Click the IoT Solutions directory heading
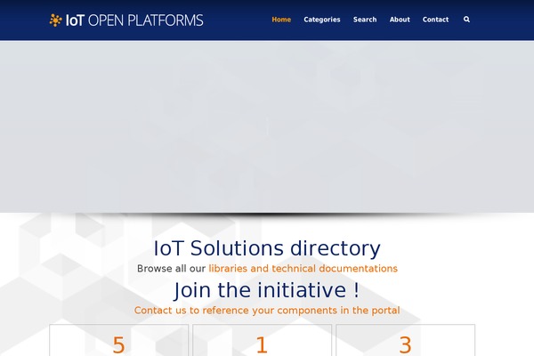 pyautogui.click(x=267, y=248)
